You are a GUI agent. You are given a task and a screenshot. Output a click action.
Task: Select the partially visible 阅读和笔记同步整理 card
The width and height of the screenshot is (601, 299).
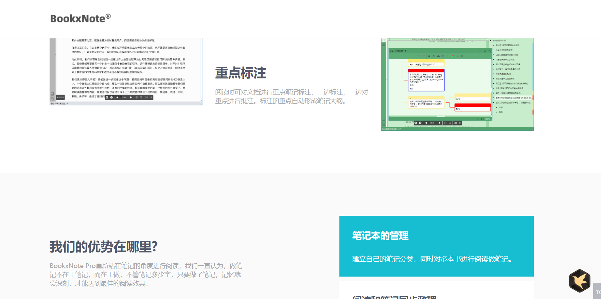click(436, 292)
